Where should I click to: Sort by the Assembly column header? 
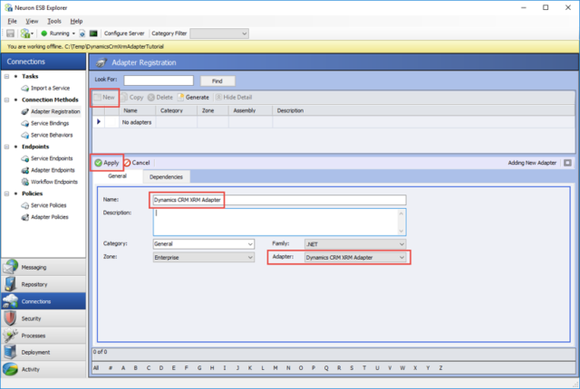[x=250, y=110]
